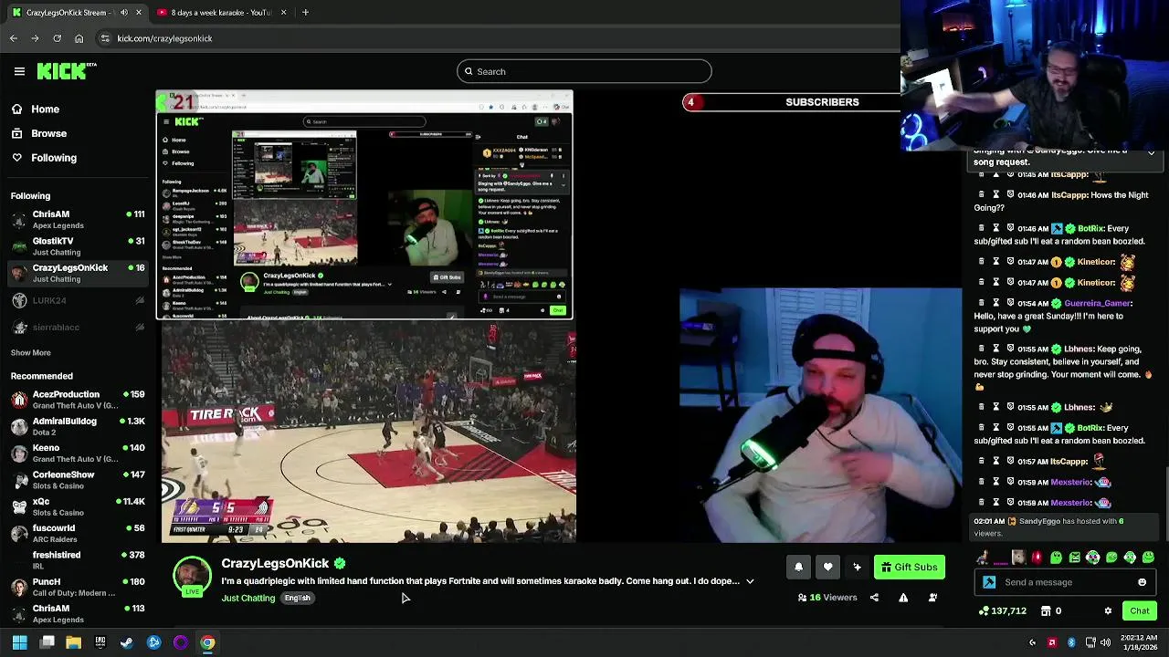The image size is (1169, 657).
Task: Open chat settings gear
Action: pos(1108,611)
